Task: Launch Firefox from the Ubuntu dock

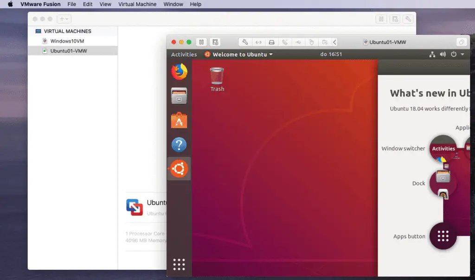Action: [x=179, y=71]
